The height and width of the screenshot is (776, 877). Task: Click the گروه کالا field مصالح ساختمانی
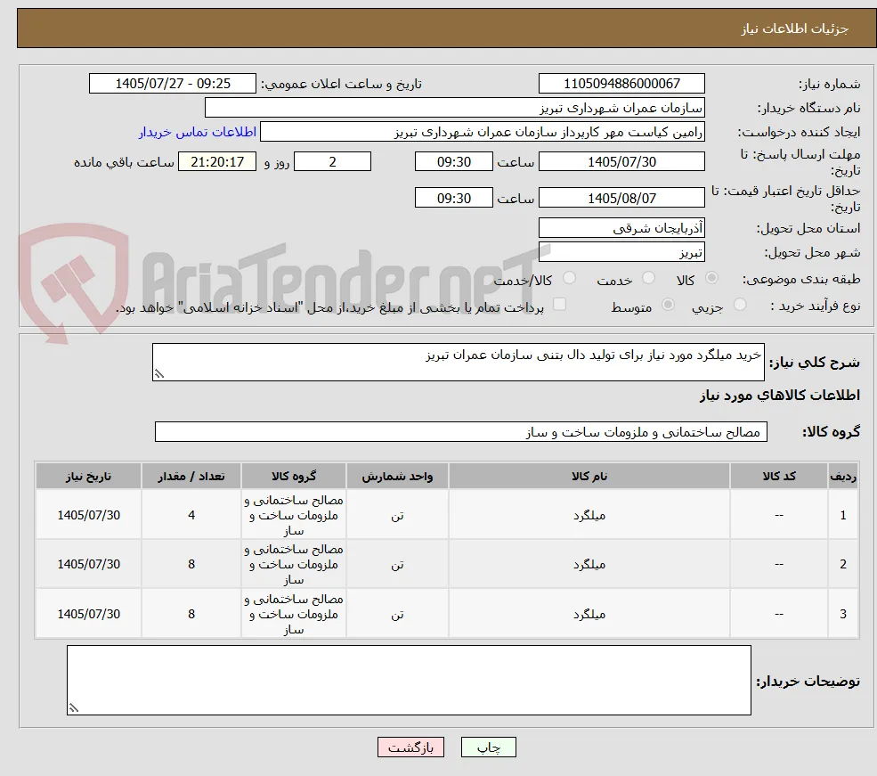461,432
